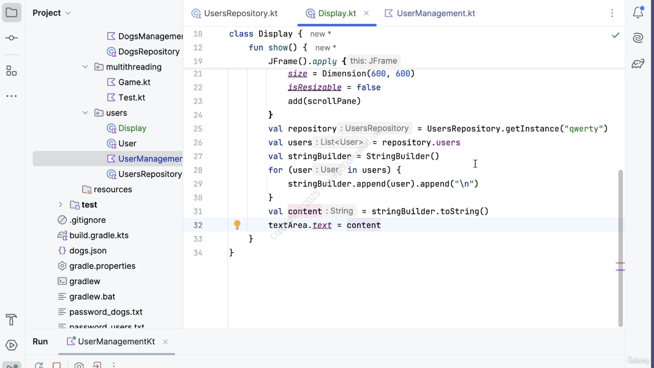Open build.gradle.kts in the project tree

tap(99, 236)
